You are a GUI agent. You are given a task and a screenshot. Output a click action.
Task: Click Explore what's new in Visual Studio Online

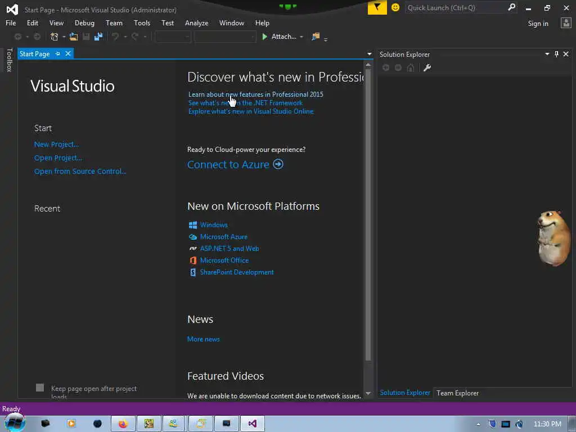pos(251,111)
